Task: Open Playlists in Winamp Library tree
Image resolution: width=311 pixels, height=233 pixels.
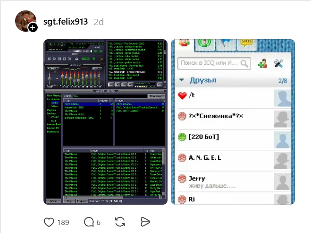Action: [51, 110]
